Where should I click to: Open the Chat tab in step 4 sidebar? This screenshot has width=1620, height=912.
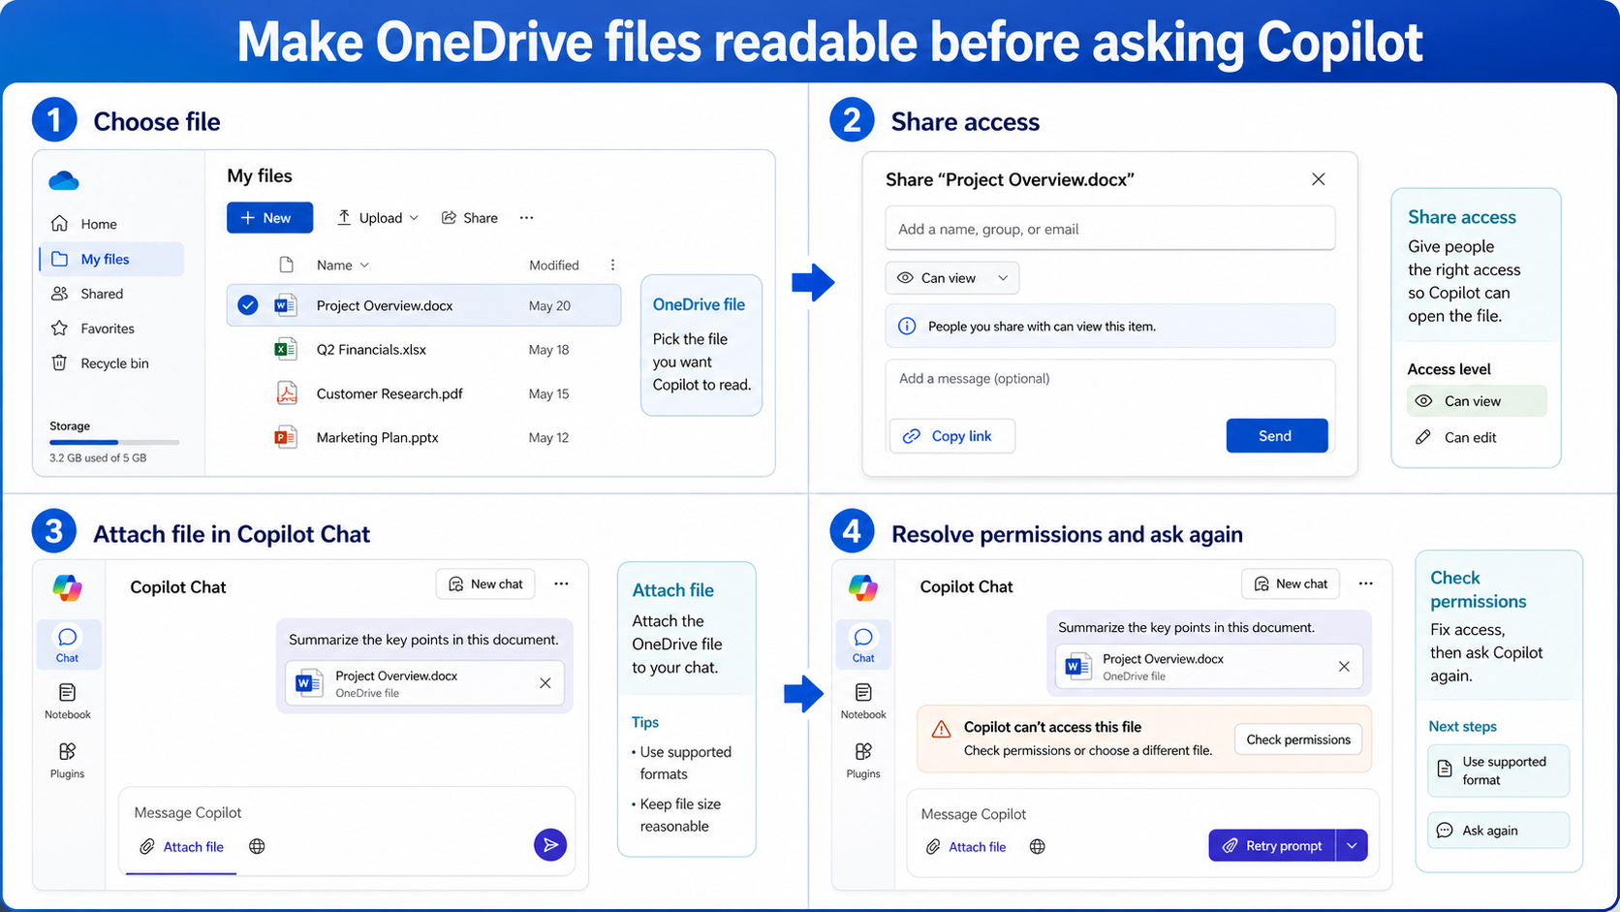tap(863, 645)
